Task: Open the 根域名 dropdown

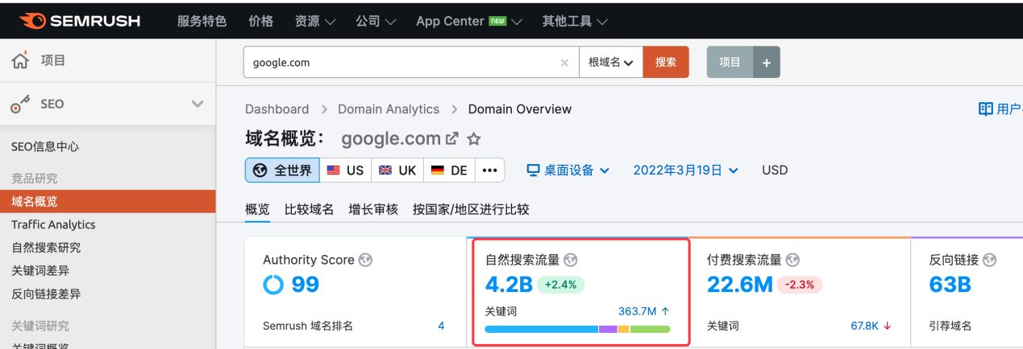Action: pos(610,62)
